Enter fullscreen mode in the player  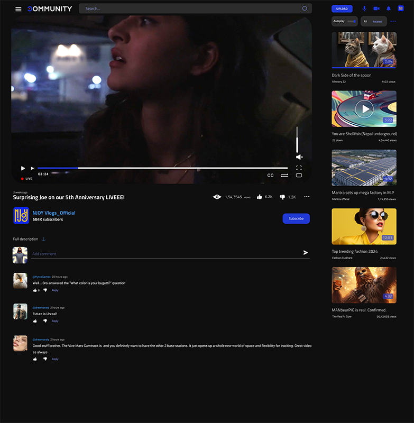pos(299,168)
